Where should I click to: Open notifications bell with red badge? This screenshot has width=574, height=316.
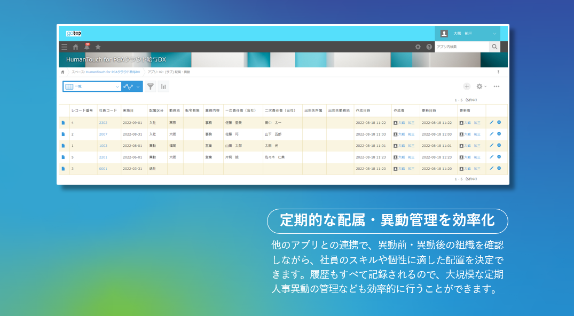[87, 46]
